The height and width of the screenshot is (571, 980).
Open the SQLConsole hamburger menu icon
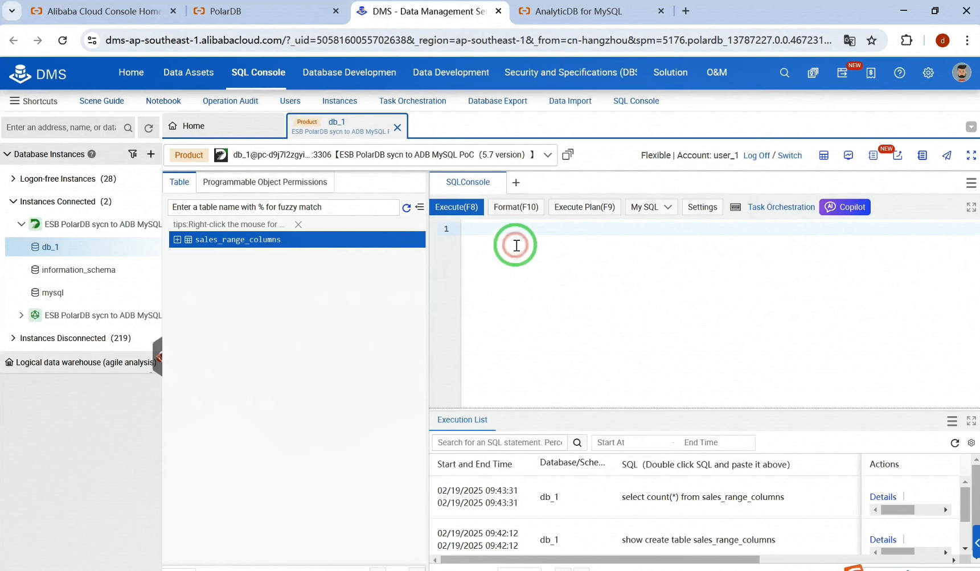(971, 183)
